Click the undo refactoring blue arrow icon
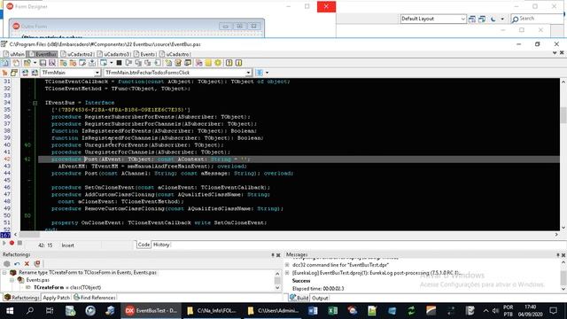This screenshot has width=567, height=319. pos(17,264)
